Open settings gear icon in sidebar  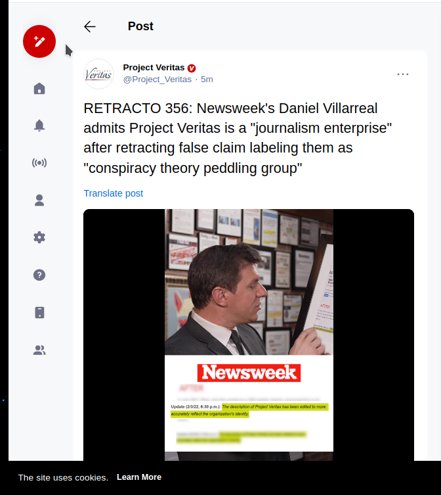click(x=39, y=237)
